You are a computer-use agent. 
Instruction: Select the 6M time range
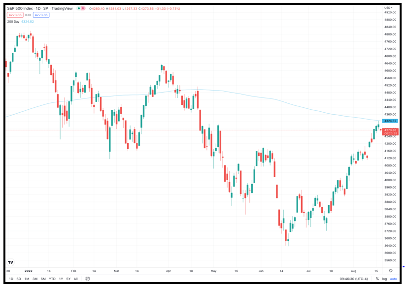43,279
